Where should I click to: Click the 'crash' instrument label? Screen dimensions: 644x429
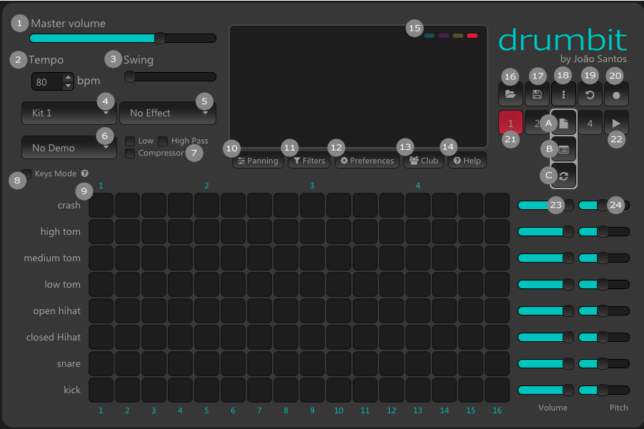pos(69,206)
